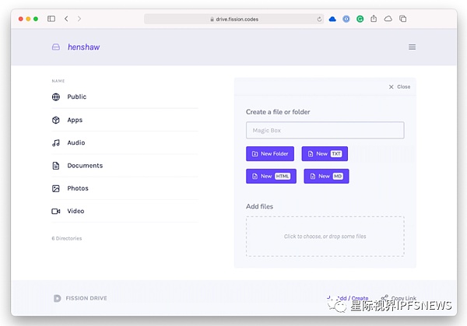Create a New Folder
This screenshot has width=467, height=326.
tap(271, 154)
